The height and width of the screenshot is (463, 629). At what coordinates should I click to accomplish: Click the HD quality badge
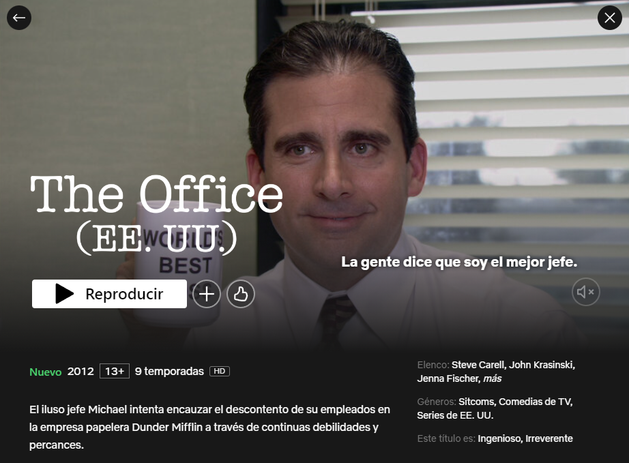tap(220, 371)
